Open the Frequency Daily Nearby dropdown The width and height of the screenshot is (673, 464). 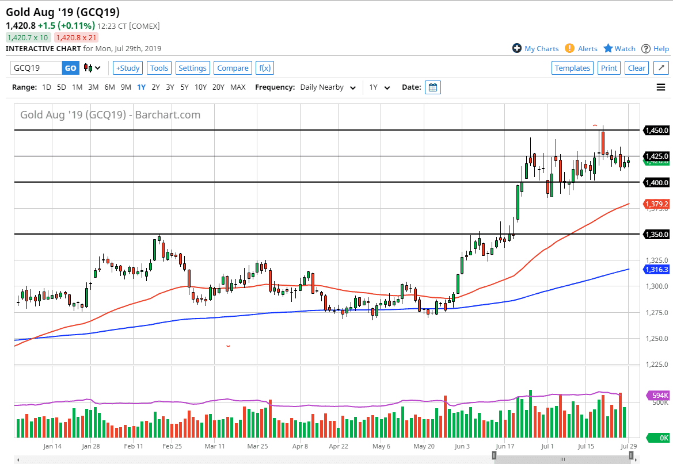(328, 87)
